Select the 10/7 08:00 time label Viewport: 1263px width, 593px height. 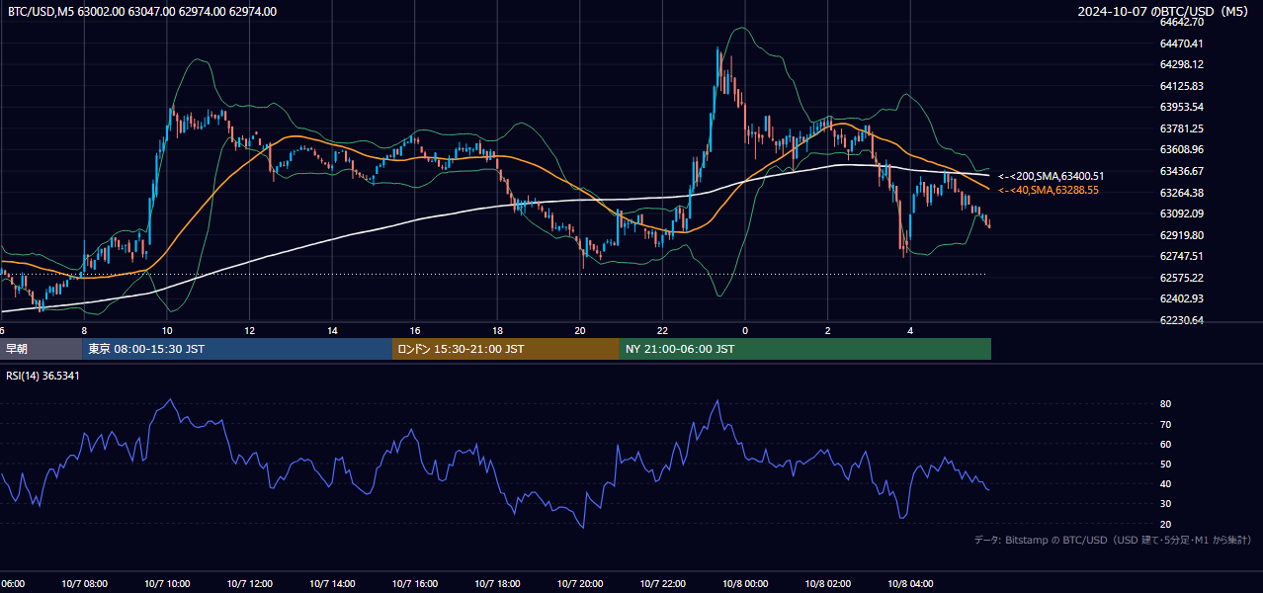tap(84, 584)
